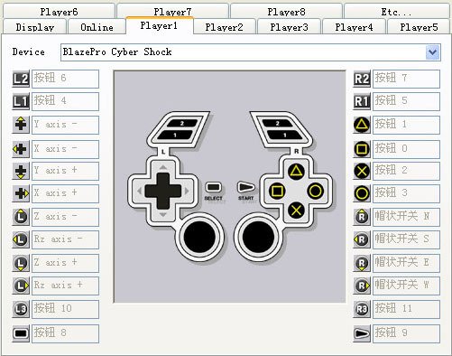The height and width of the screenshot is (356, 452).
Task: Click the Start field showing 按钮 9
Action: point(406,333)
